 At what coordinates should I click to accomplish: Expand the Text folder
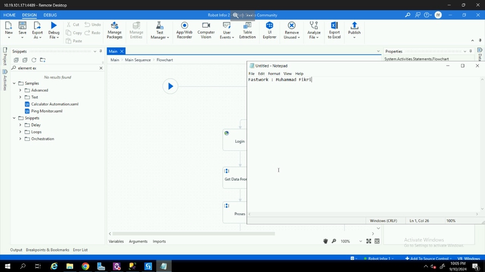[x=20, y=97]
